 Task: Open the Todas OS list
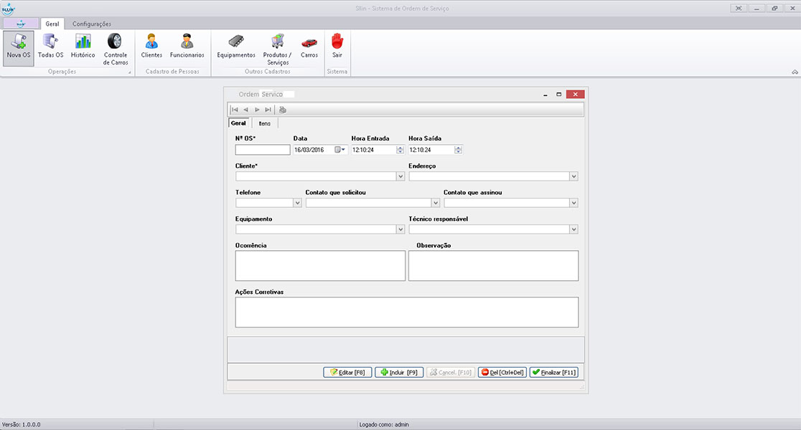50,46
